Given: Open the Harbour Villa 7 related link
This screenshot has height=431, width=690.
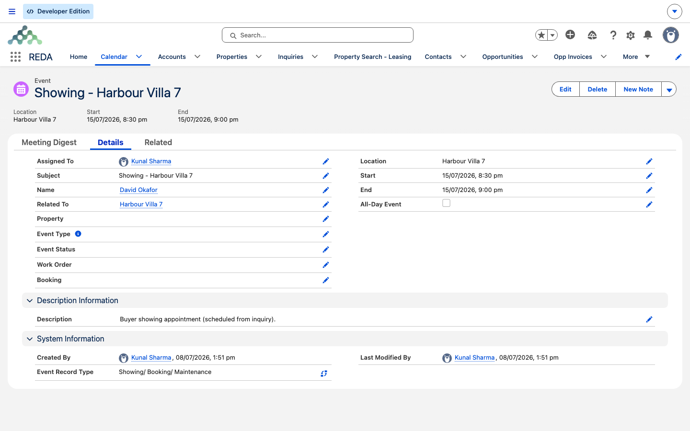Looking at the screenshot, I should [141, 204].
